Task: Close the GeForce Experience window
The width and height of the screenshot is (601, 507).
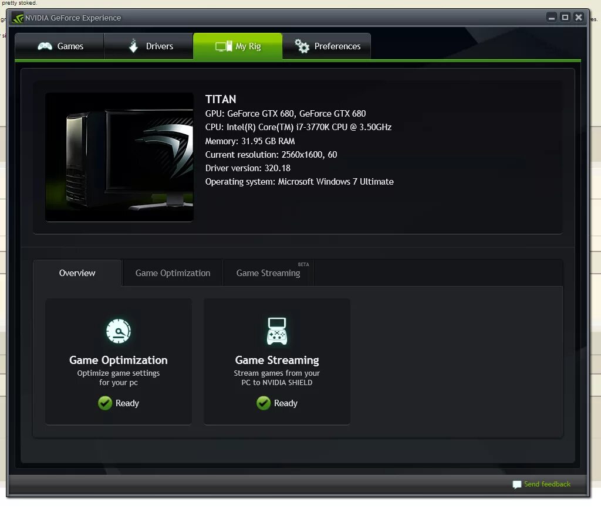Action: click(x=579, y=17)
